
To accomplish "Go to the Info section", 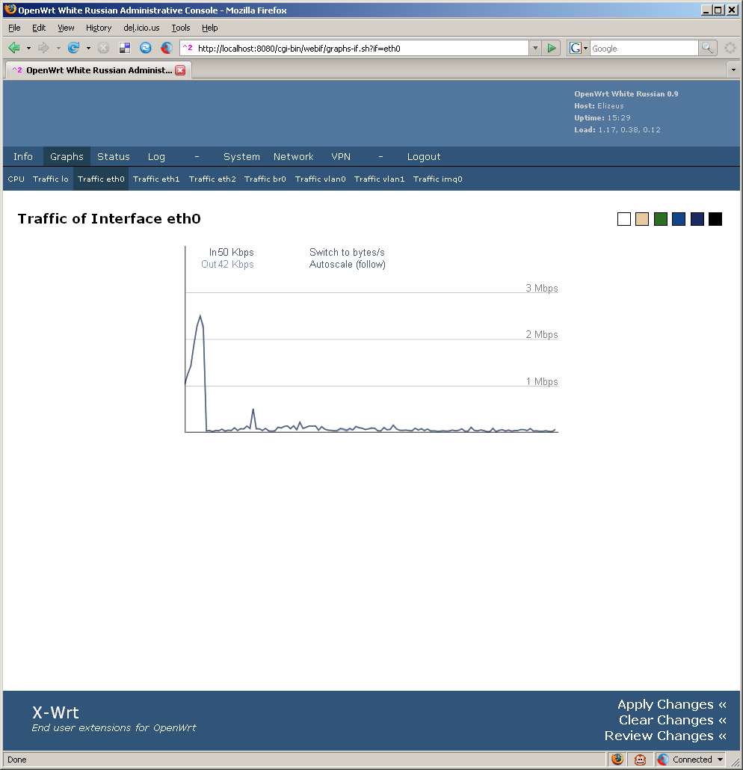I will [x=23, y=157].
